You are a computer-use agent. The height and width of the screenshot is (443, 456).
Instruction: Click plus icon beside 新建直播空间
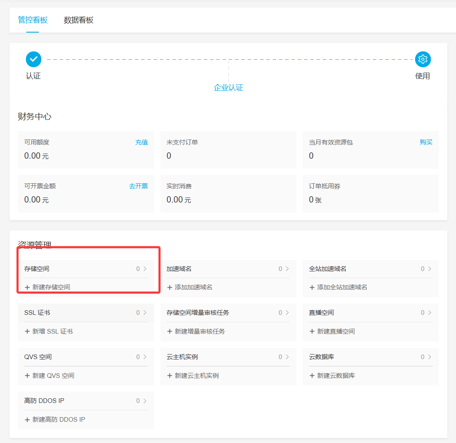(312, 331)
